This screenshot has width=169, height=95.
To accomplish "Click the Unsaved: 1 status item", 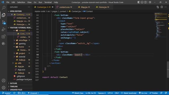I will coord(33,93).
